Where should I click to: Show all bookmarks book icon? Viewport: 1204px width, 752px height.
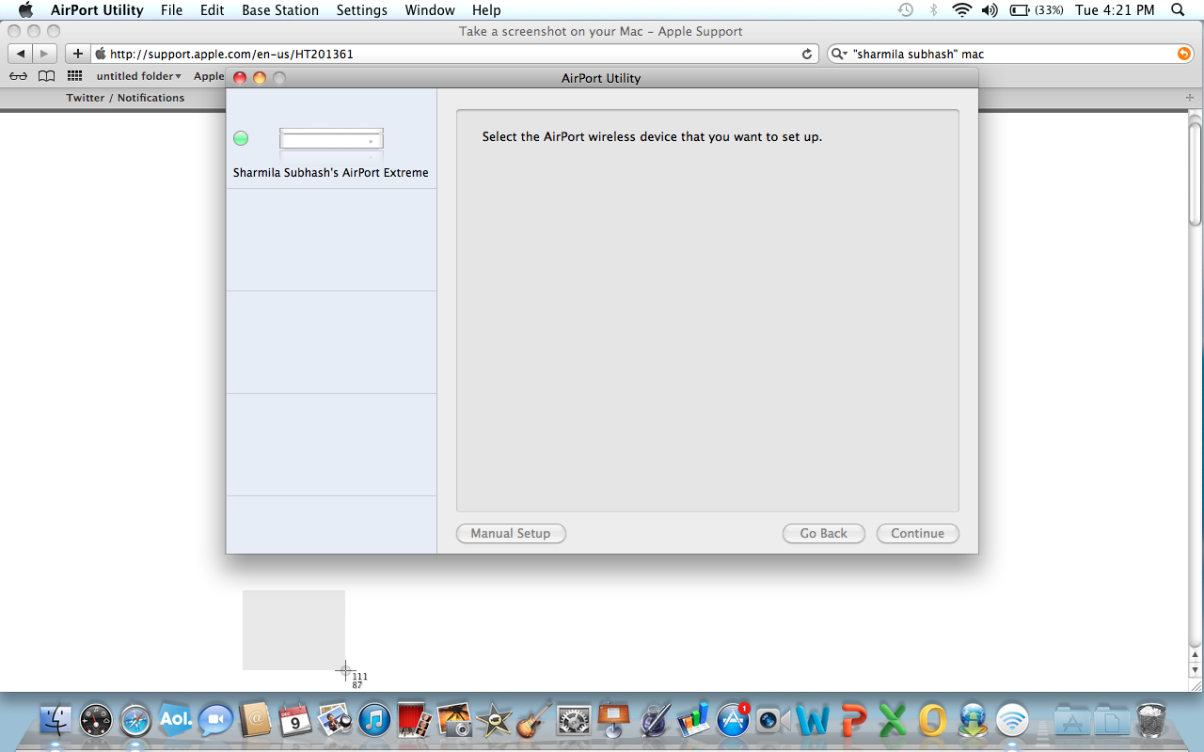[46, 76]
